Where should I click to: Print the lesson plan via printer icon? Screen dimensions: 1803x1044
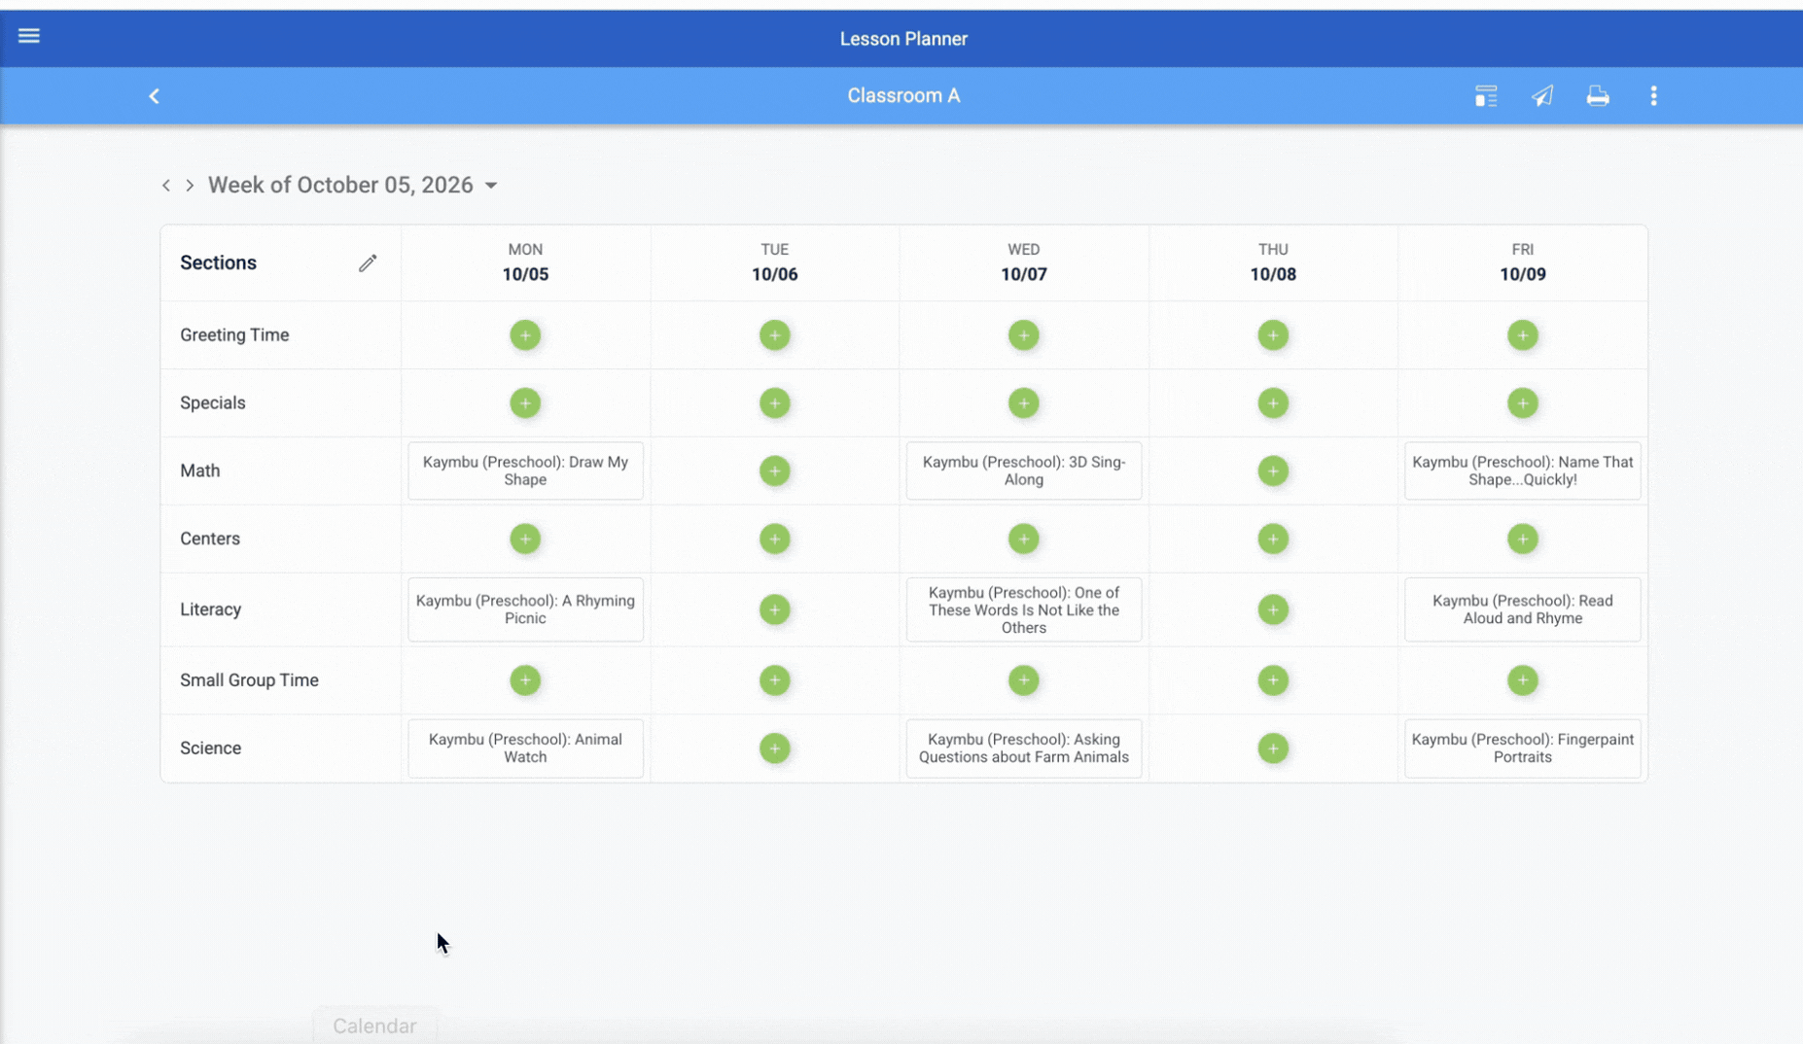1598,96
